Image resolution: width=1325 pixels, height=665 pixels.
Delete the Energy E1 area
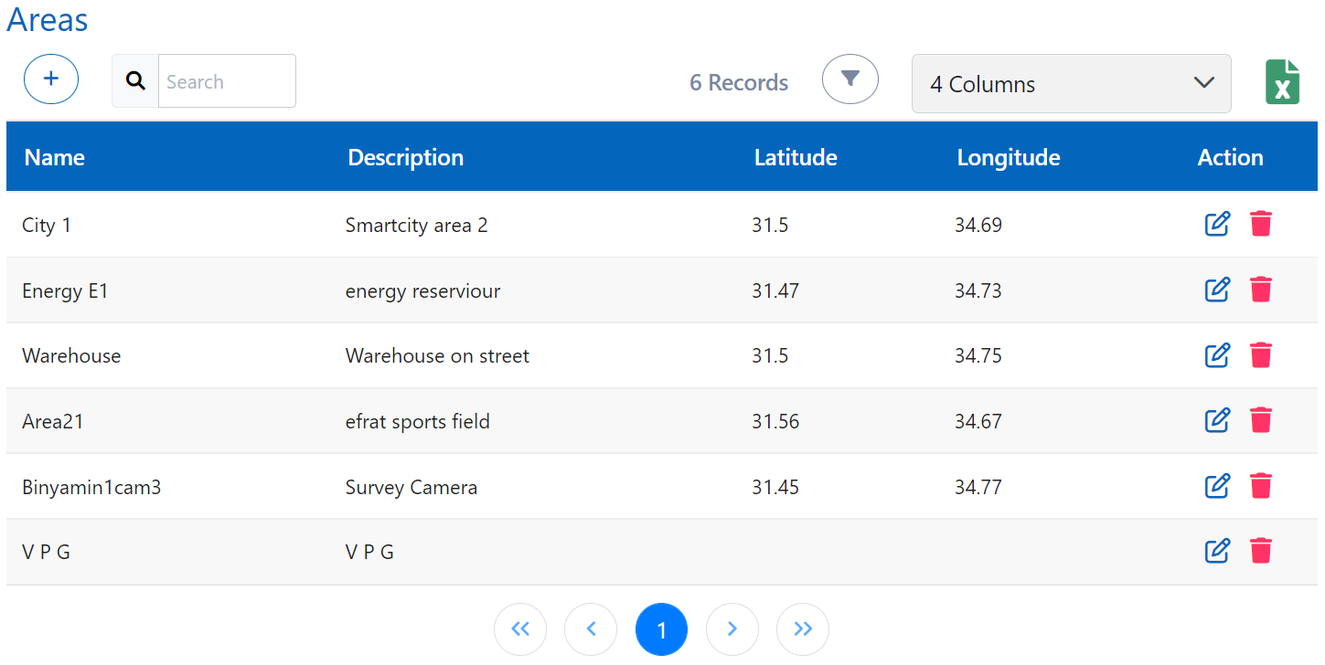tap(1261, 290)
